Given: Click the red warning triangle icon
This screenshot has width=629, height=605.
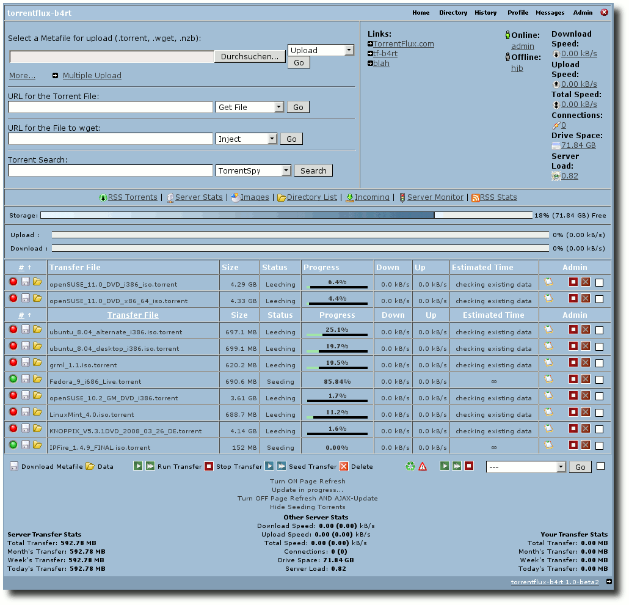Looking at the screenshot, I should pos(423,466).
